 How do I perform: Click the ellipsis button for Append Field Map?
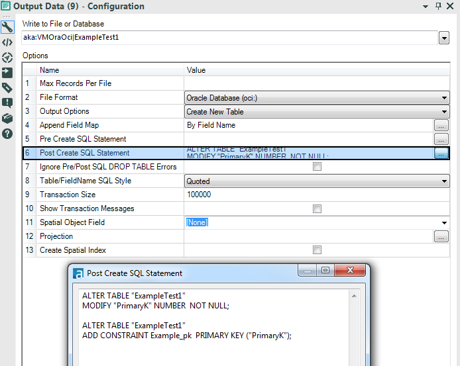[441, 125]
